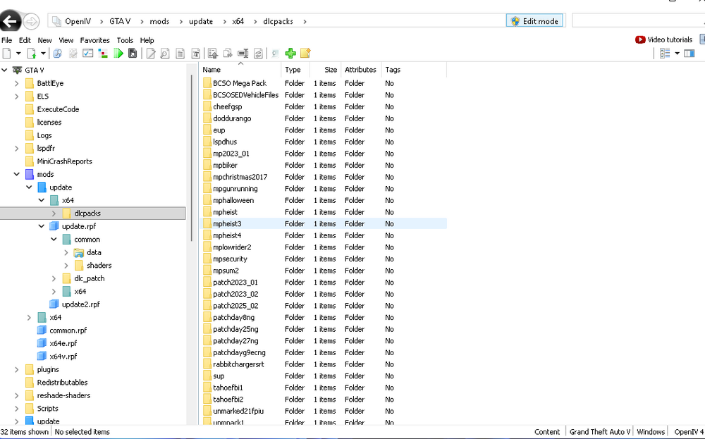Click the view layout options icon
705x439 pixels.
tap(665, 54)
